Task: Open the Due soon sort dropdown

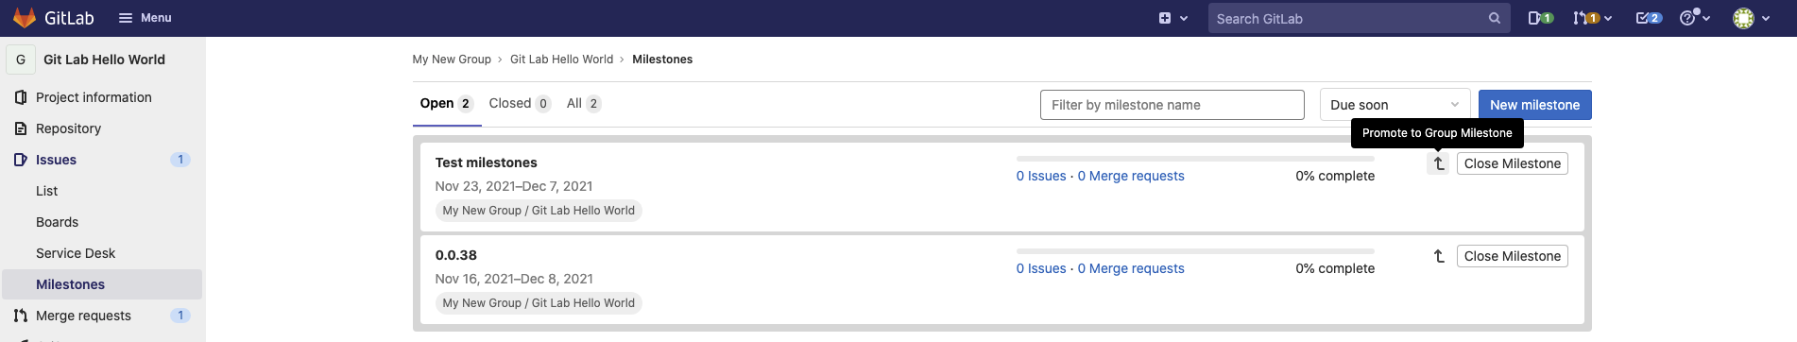Action: coord(1395,105)
